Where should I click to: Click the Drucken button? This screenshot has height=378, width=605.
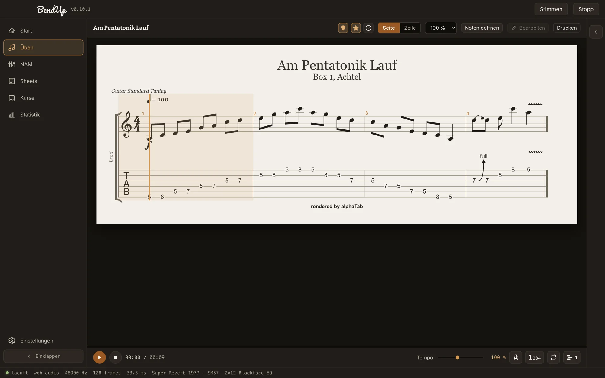[567, 28]
